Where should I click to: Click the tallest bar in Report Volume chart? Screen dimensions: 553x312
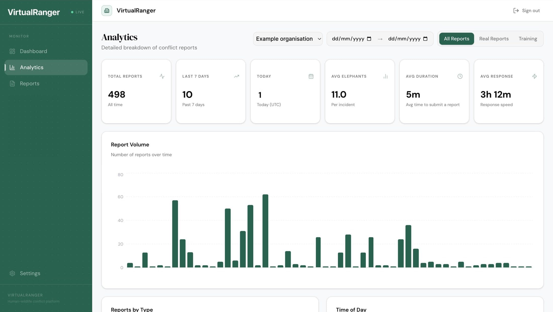(x=265, y=231)
